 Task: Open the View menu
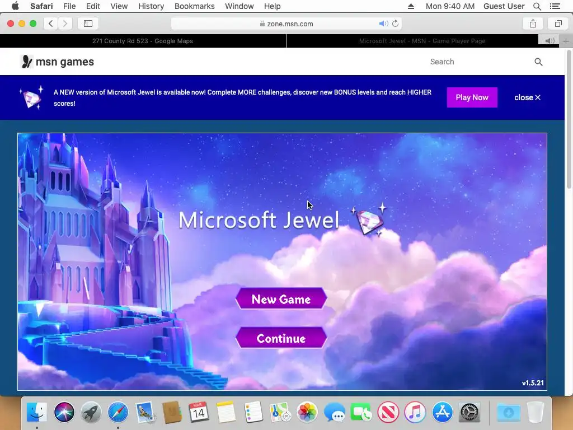pyautogui.click(x=119, y=6)
